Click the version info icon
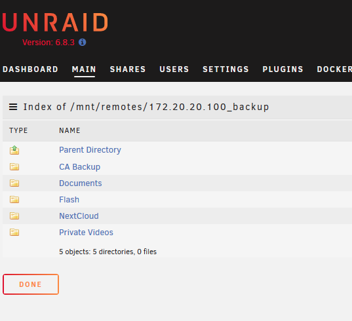Screen dimensions: 352x321 coord(82,42)
